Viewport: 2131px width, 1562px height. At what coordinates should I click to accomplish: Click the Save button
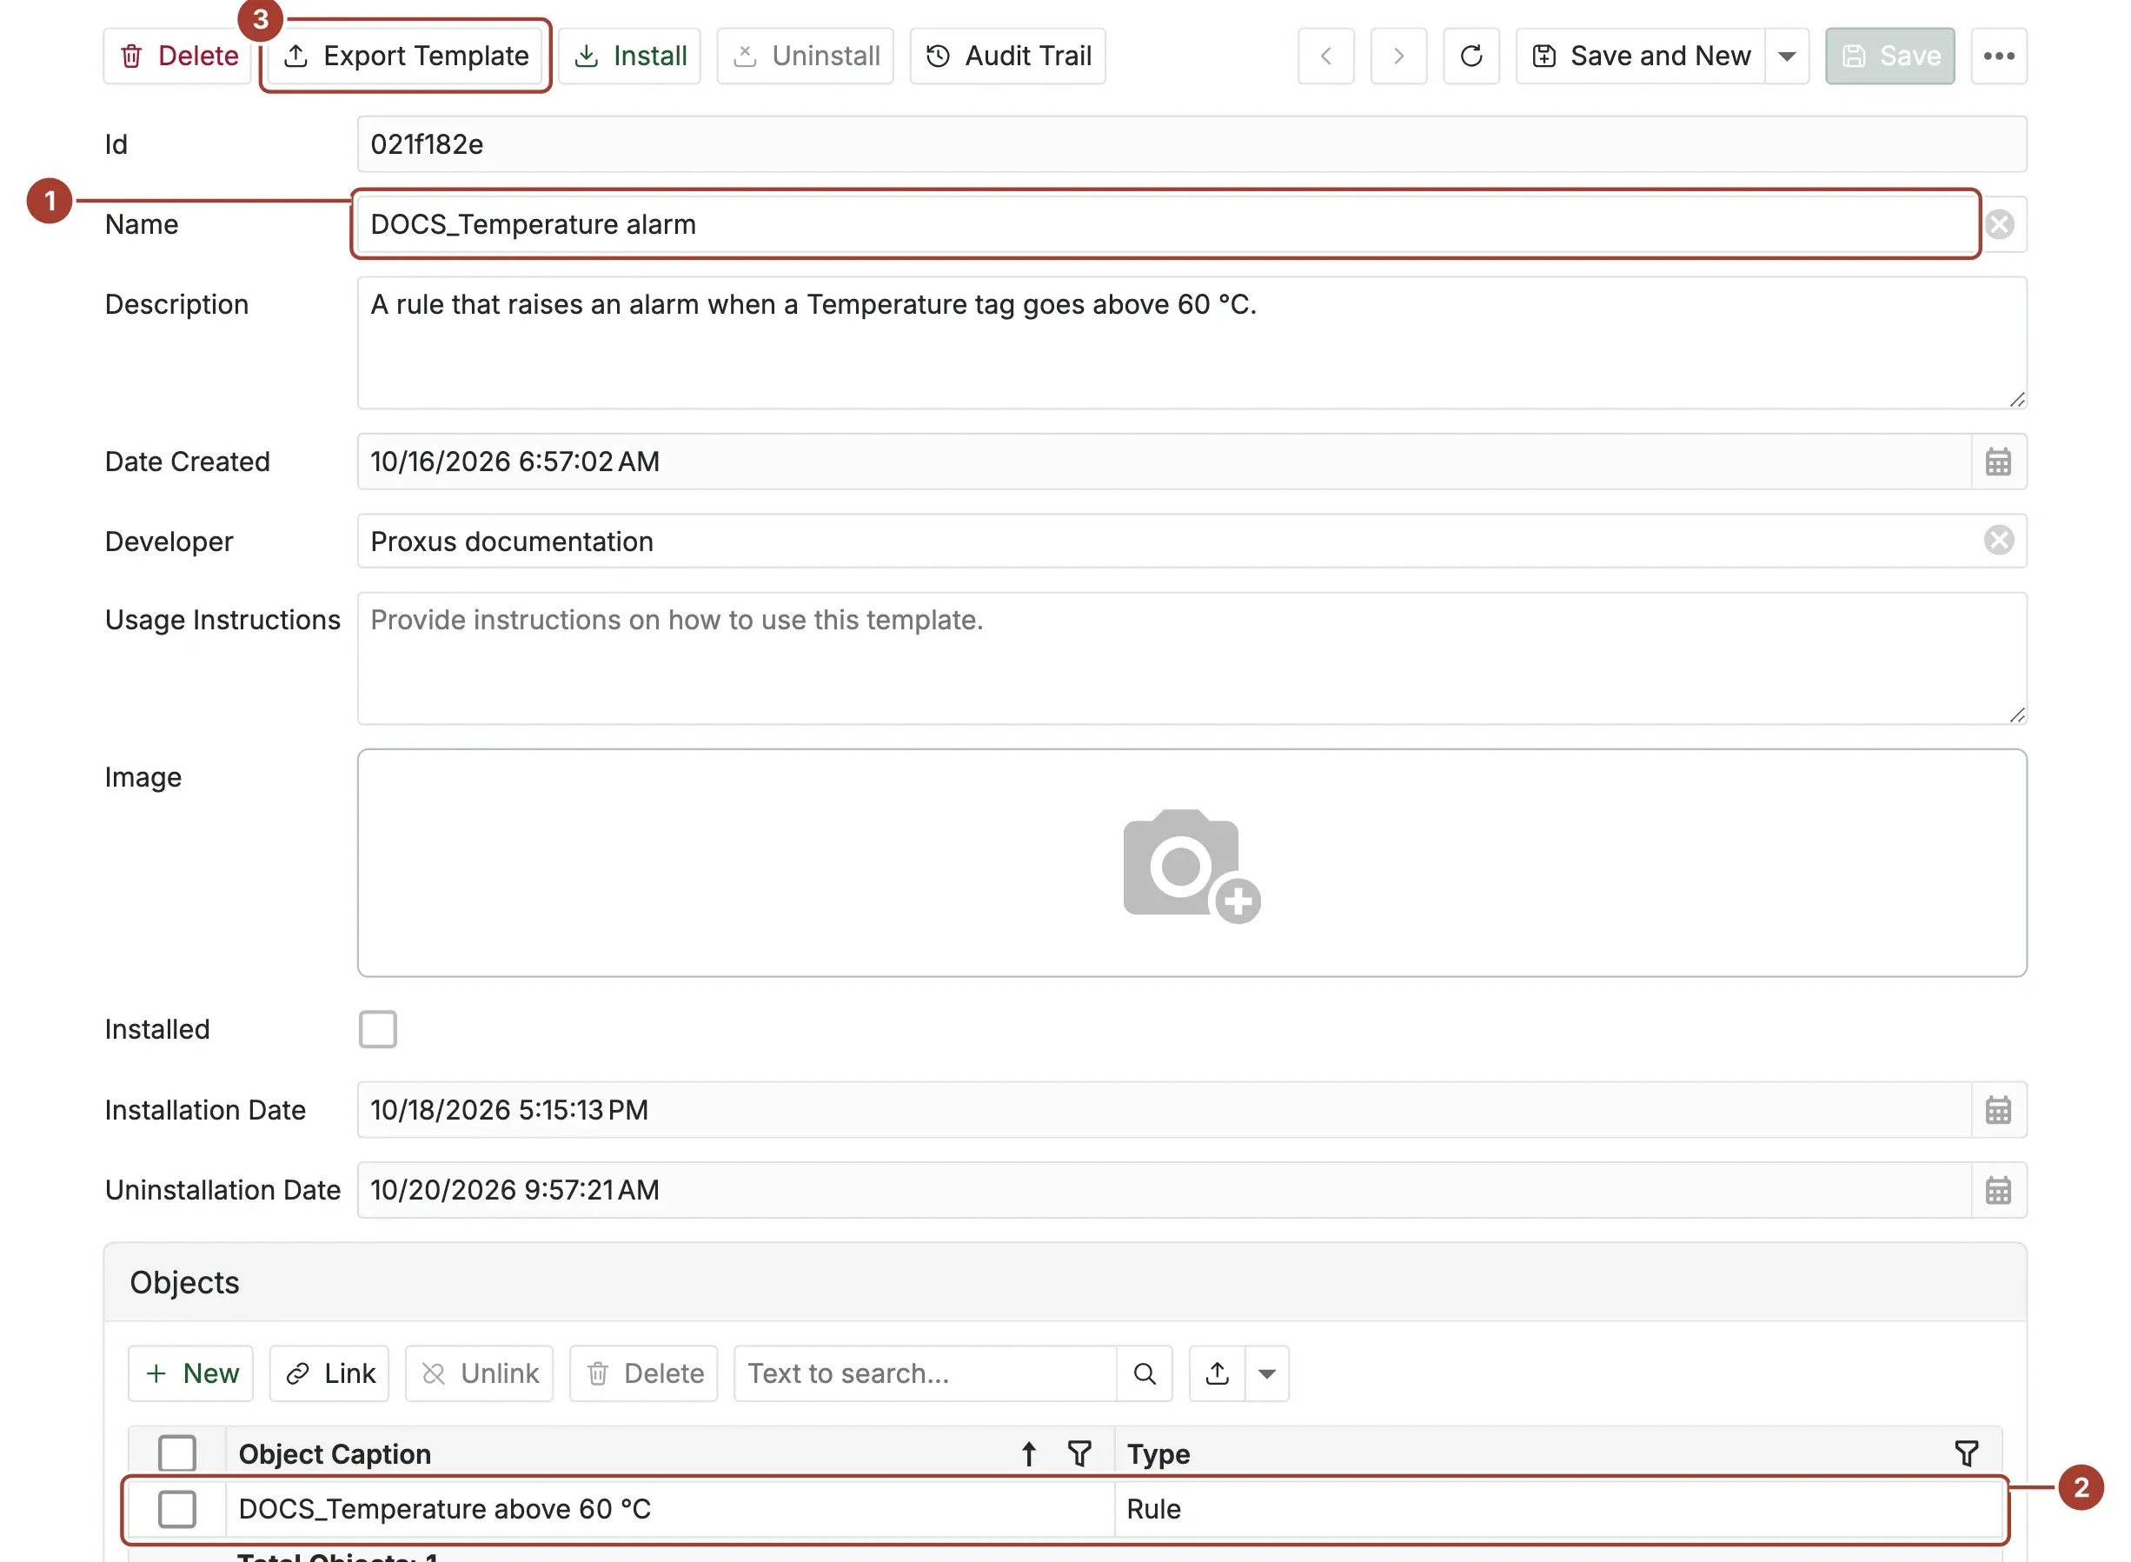(x=1891, y=56)
